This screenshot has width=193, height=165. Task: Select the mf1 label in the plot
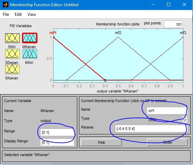coord(53,33)
